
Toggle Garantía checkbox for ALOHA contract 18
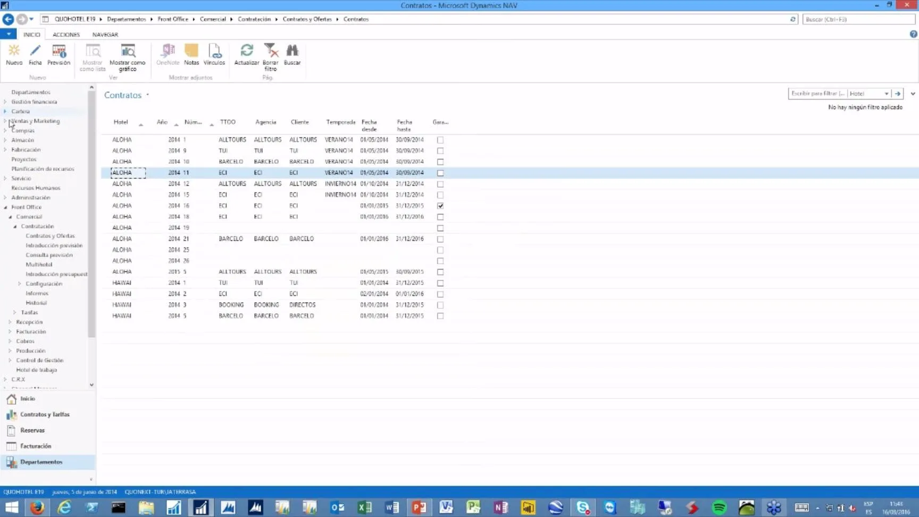(440, 217)
